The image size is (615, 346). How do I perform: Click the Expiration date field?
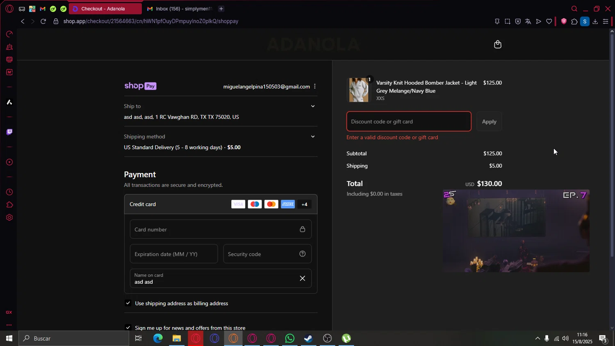[174, 254]
